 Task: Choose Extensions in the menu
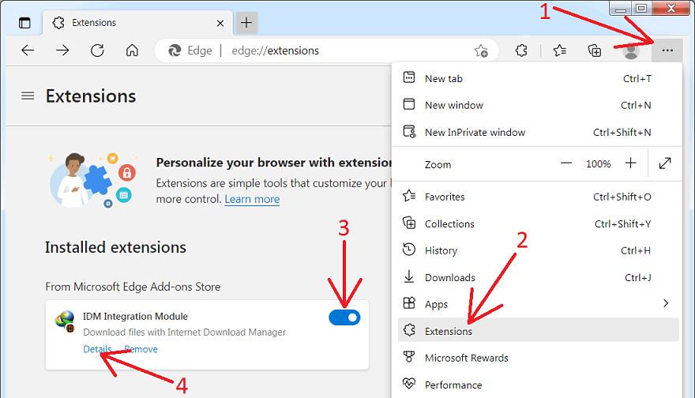pos(538,330)
